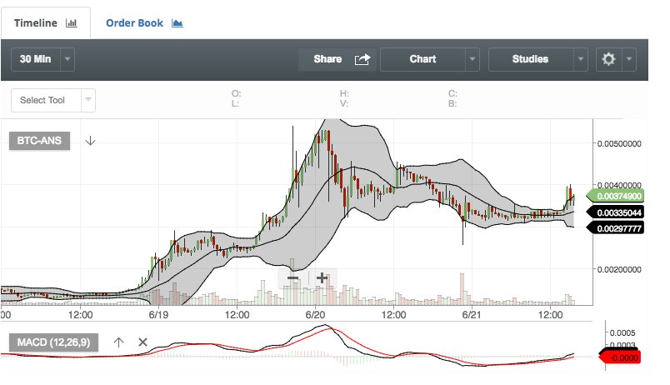Click the 0.00500000 price axis label
670x385 pixels.
point(619,143)
